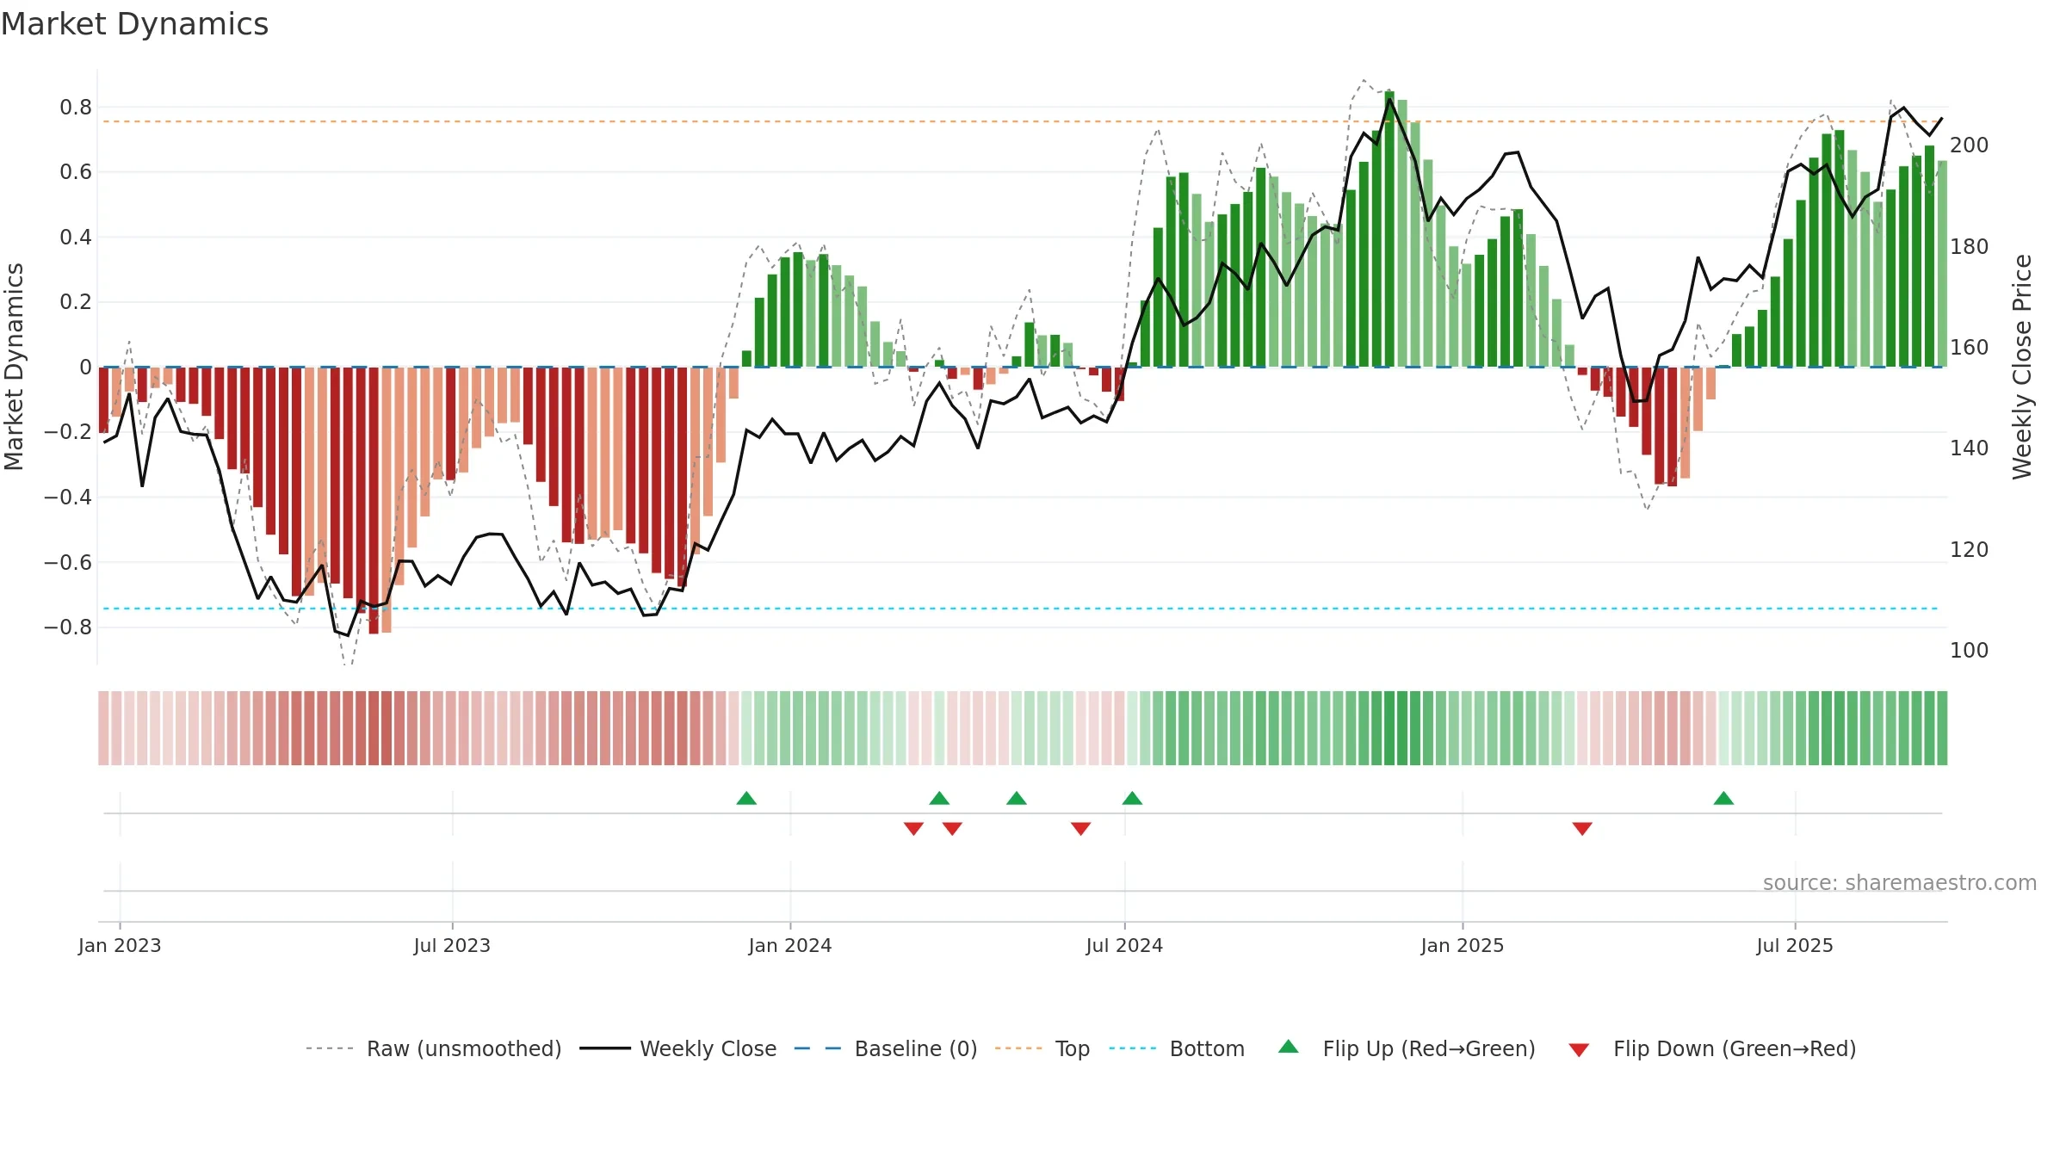Toggle the Raw (unsmoothed) legend entry
The width and height of the screenshot is (2066, 1162).
pos(433,1048)
